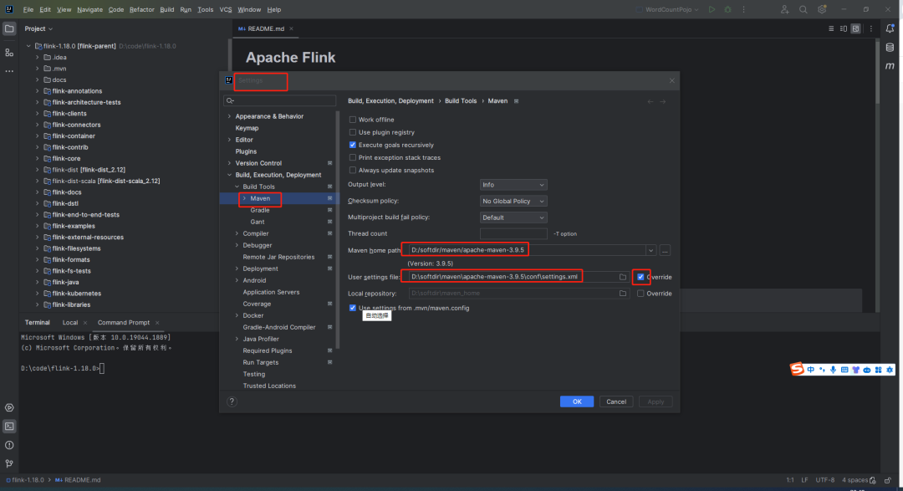Browse for the User settings file
Viewport: 903px width, 491px height.
(623, 277)
